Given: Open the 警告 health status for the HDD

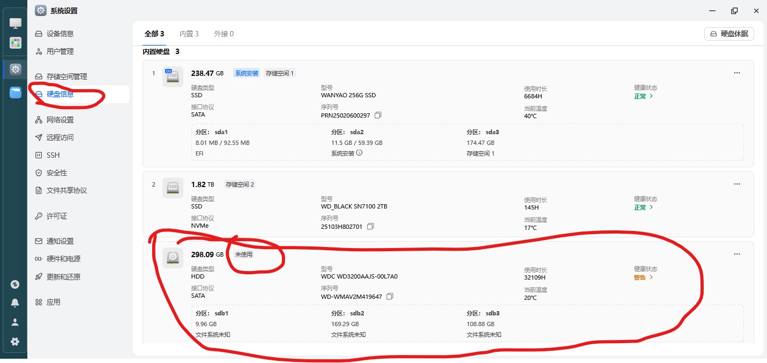Looking at the screenshot, I should (643, 277).
